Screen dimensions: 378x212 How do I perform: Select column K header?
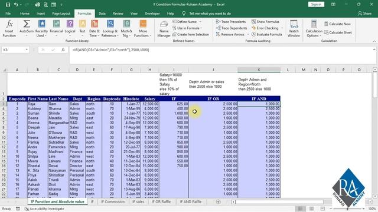pyautogui.click(x=259, y=69)
